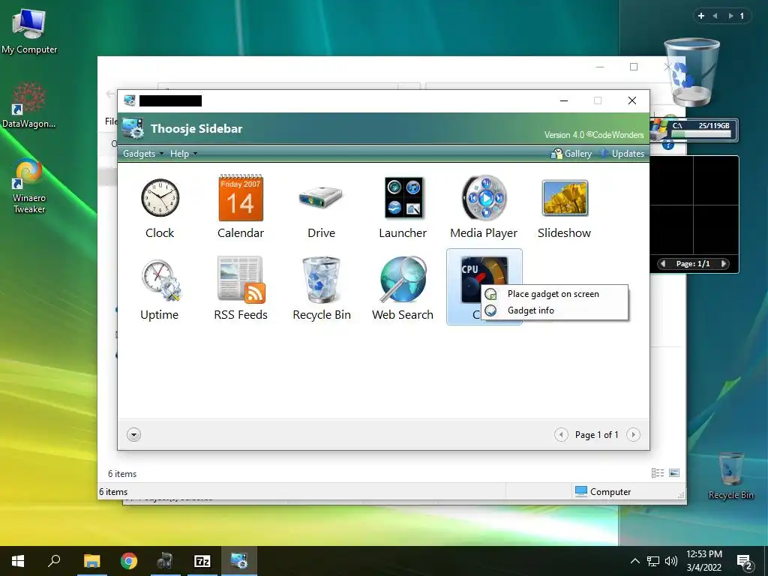This screenshot has height=576, width=768.
Task: Open media app icon in taskbar
Action: tap(166, 561)
